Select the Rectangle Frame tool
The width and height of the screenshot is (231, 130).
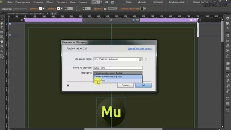point(2,37)
